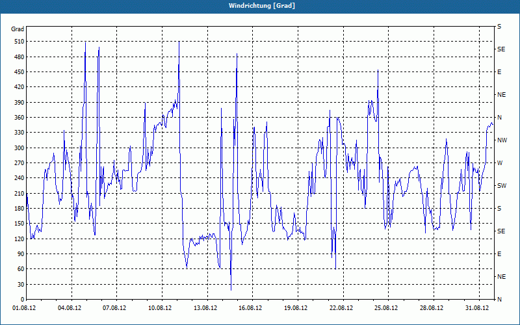Select the 360 y-axis value
520x325 pixels.
(19, 118)
